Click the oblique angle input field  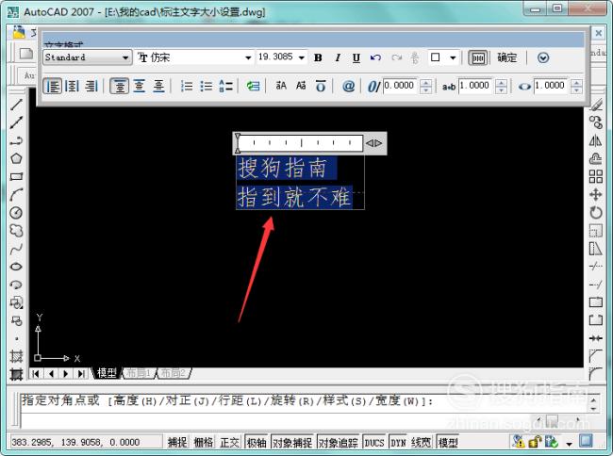pyautogui.click(x=400, y=86)
